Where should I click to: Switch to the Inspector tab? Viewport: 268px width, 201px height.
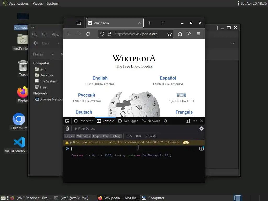tap(83, 121)
